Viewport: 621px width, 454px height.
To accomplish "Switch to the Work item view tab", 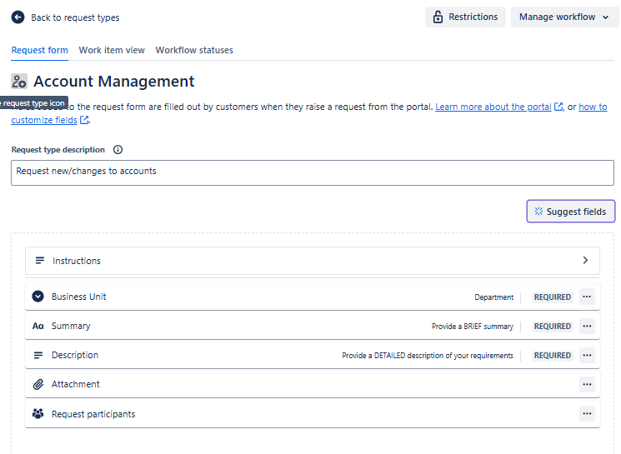I will pyautogui.click(x=112, y=50).
